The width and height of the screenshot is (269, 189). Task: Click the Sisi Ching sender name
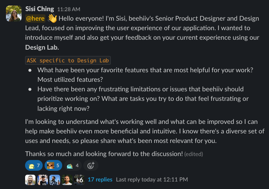pyautogui.click(x=39, y=9)
